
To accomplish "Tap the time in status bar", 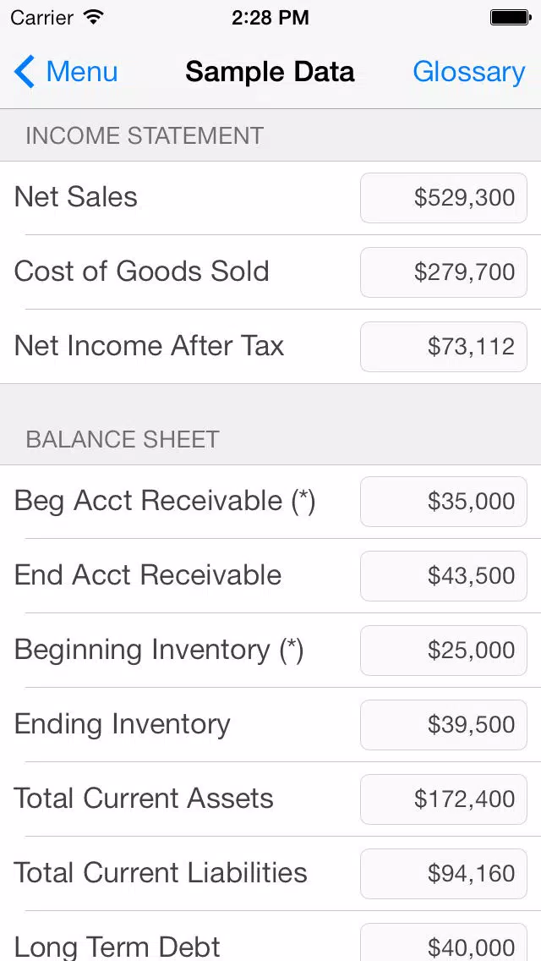I will (270, 18).
